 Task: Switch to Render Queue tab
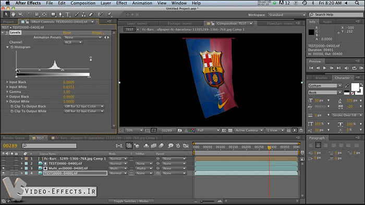14,138
